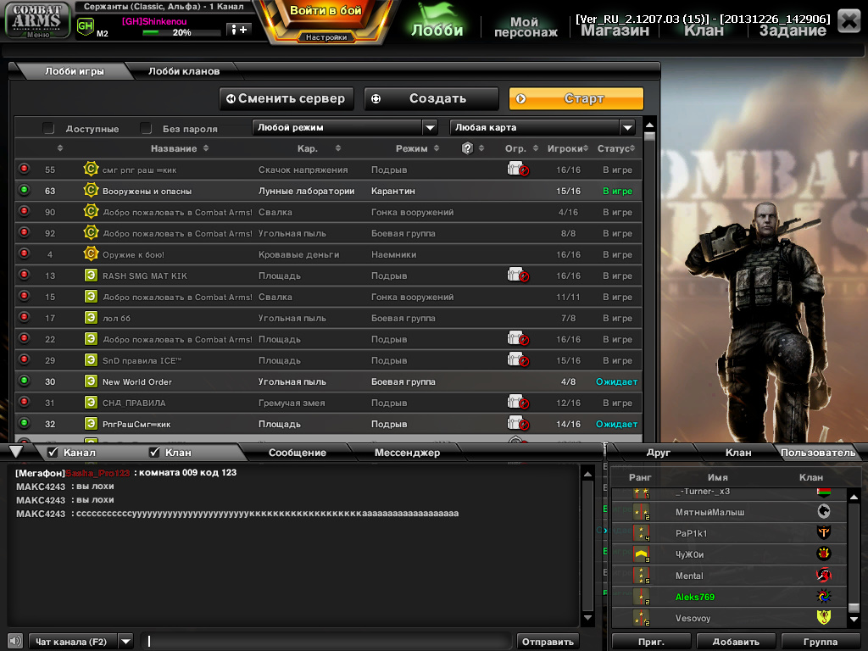
Task: Open the Клан tab in player list
Action: tap(738, 453)
